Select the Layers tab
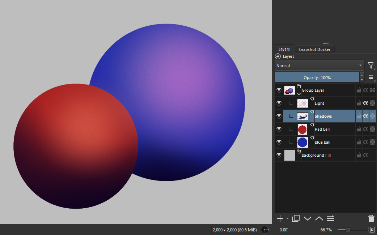377x235 pixels. click(x=284, y=49)
